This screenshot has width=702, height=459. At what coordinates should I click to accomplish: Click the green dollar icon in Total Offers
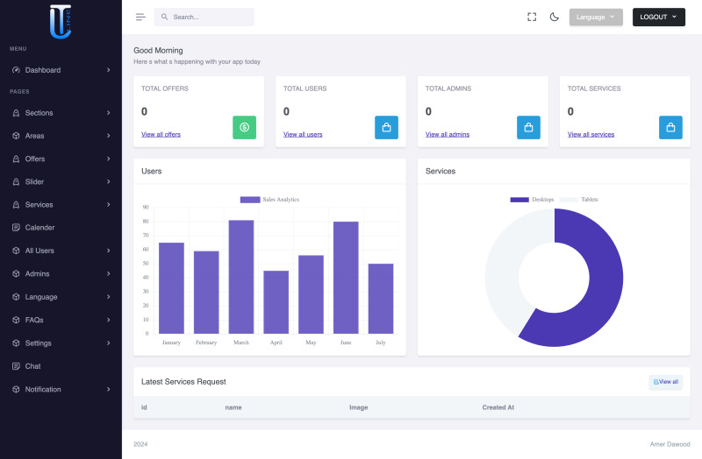click(244, 127)
